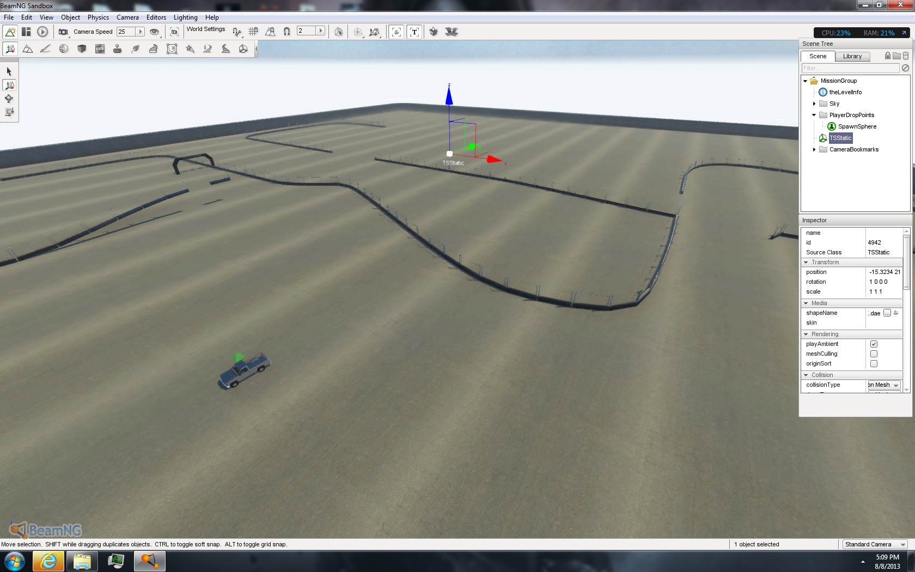The width and height of the screenshot is (915, 572).
Task: Open the Material Editor sphere icon
Action: 64,49
